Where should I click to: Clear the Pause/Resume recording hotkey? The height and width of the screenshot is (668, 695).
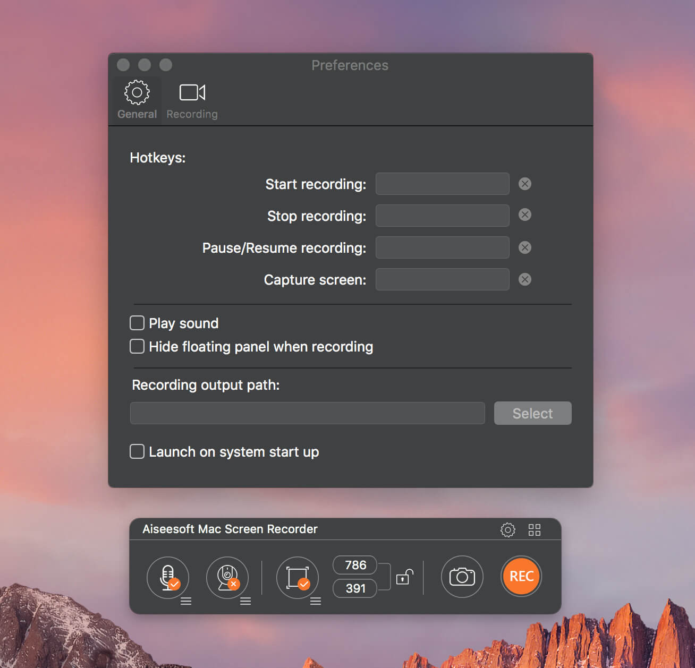525,247
